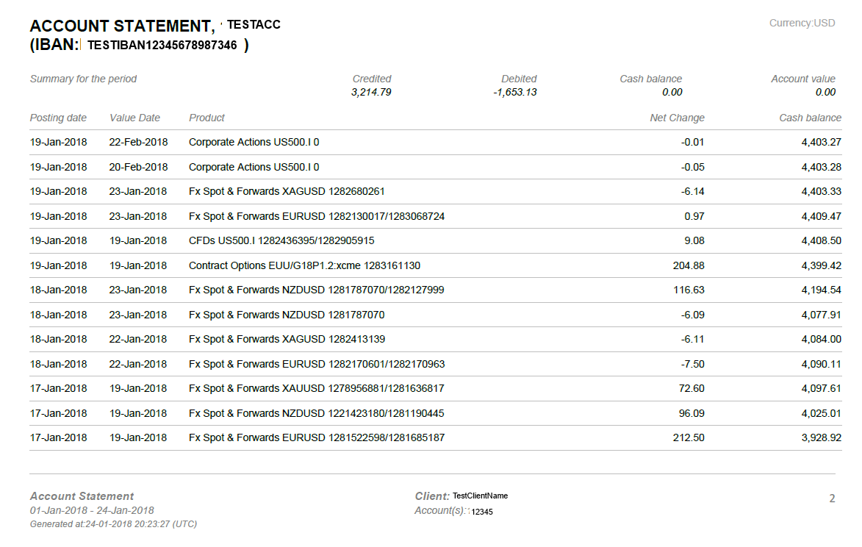862x547 pixels.
Task: Click the IBAN number TESTIBAN12345678987346
Action: pyautogui.click(x=162, y=45)
